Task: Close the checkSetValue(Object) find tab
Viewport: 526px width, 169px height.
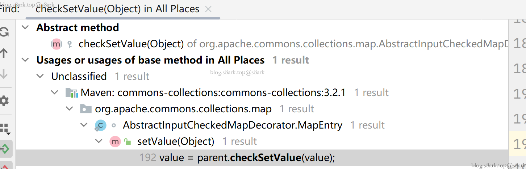Action: click(208, 9)
